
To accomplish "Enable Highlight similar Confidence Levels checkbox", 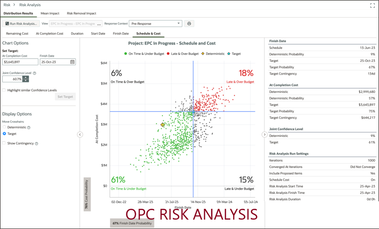I will pyautogui.click(x=4, y=90).
